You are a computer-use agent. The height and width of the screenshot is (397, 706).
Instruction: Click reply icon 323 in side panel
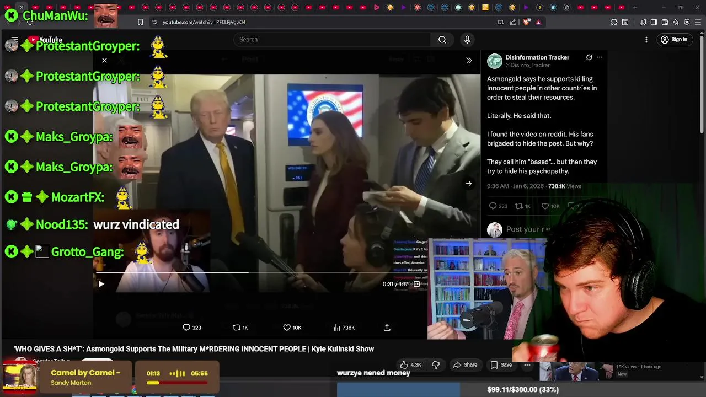[498, 206]
